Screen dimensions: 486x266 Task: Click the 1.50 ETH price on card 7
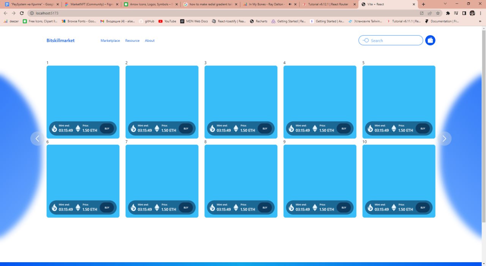coord(169,209)
